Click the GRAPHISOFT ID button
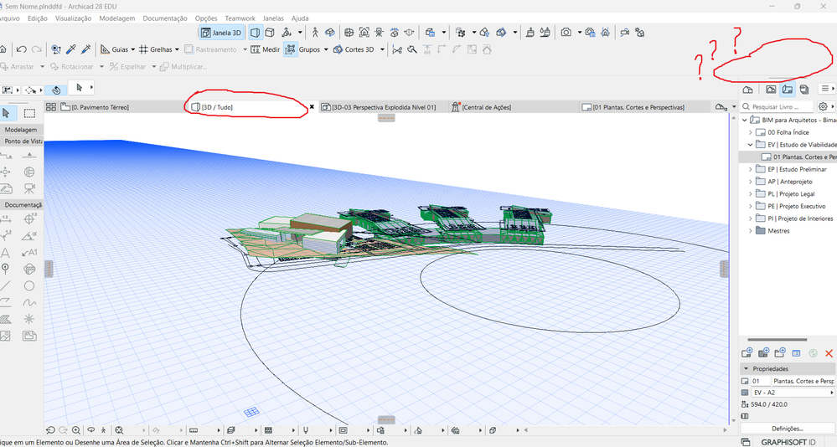The height and width of the screenshot is (447, 837). [x=788, y=441]
